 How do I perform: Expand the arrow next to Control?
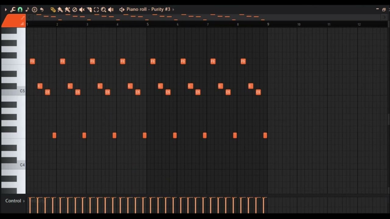[x=24, y=201]
